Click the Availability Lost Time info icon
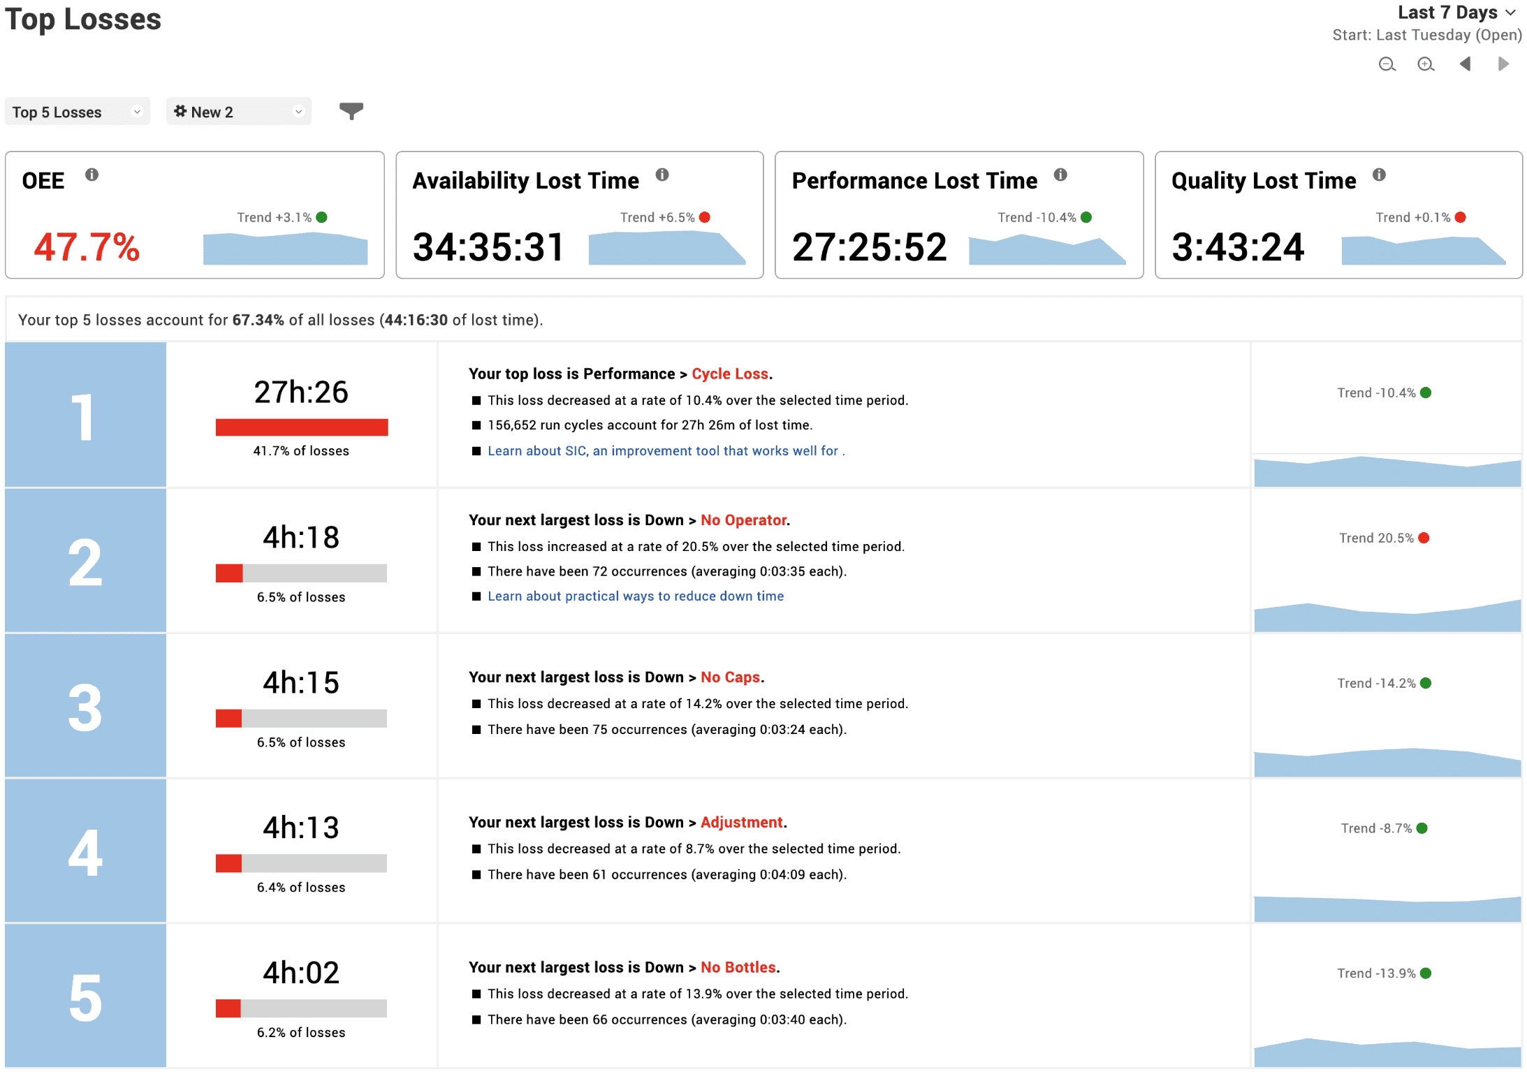Image resolution: width=1527 pixels, height=1072 pixels. click(x=667, y=177)
